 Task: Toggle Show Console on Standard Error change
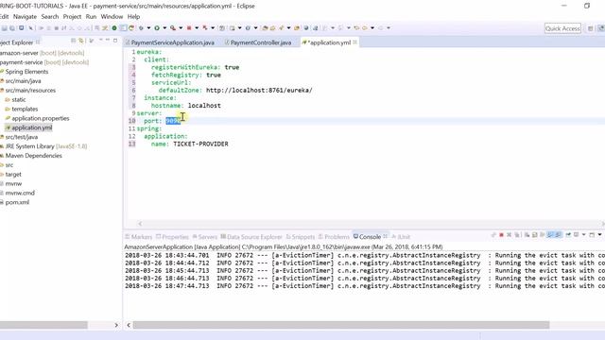click(558, 235)
